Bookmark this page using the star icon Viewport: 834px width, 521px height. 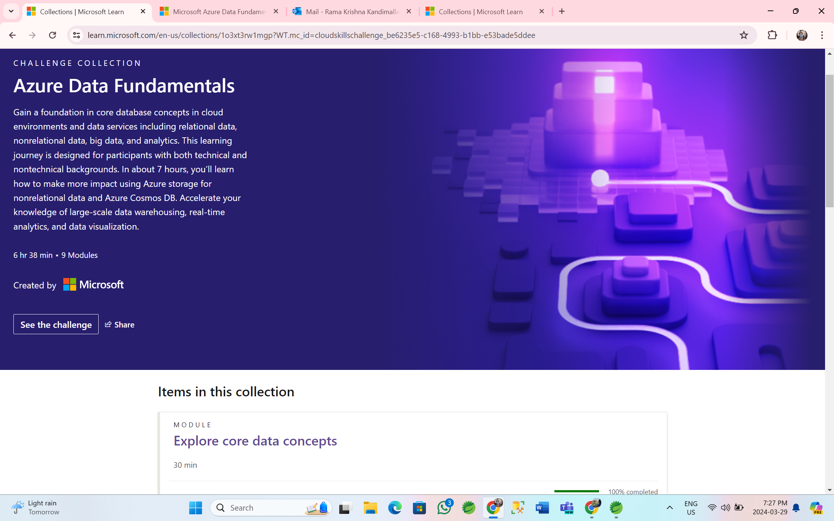click(744, 35)
